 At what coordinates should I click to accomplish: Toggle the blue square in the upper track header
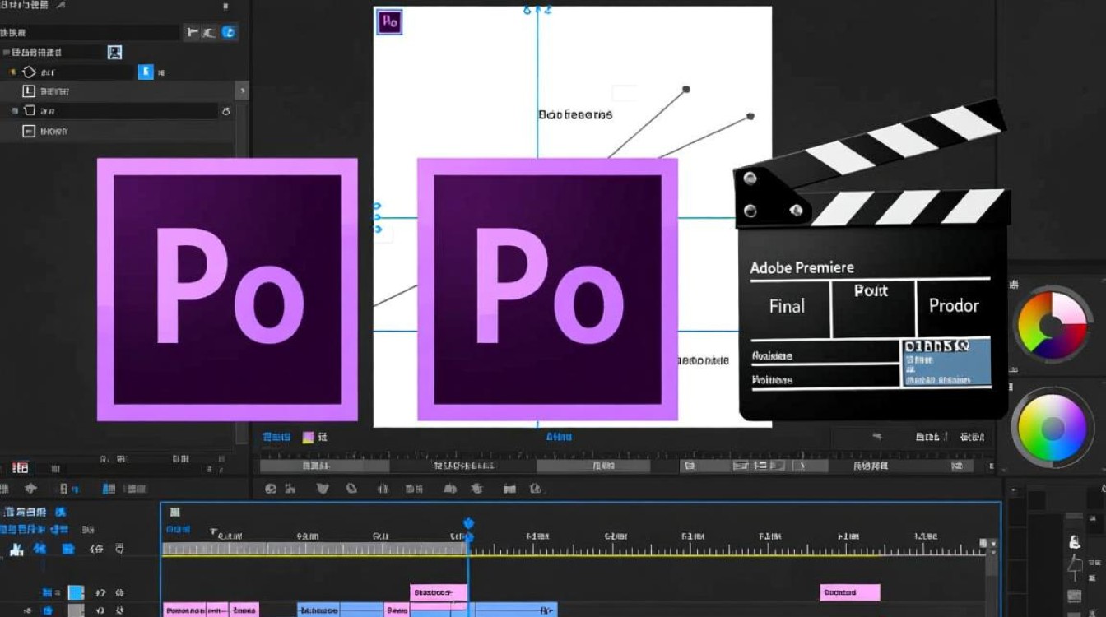(x=76, y=592)
